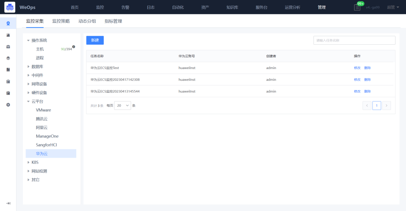This screenshot has width=406, height=211.
Task: Select the first sidebar monitoring icon
Action: click(x=8, y=24)
